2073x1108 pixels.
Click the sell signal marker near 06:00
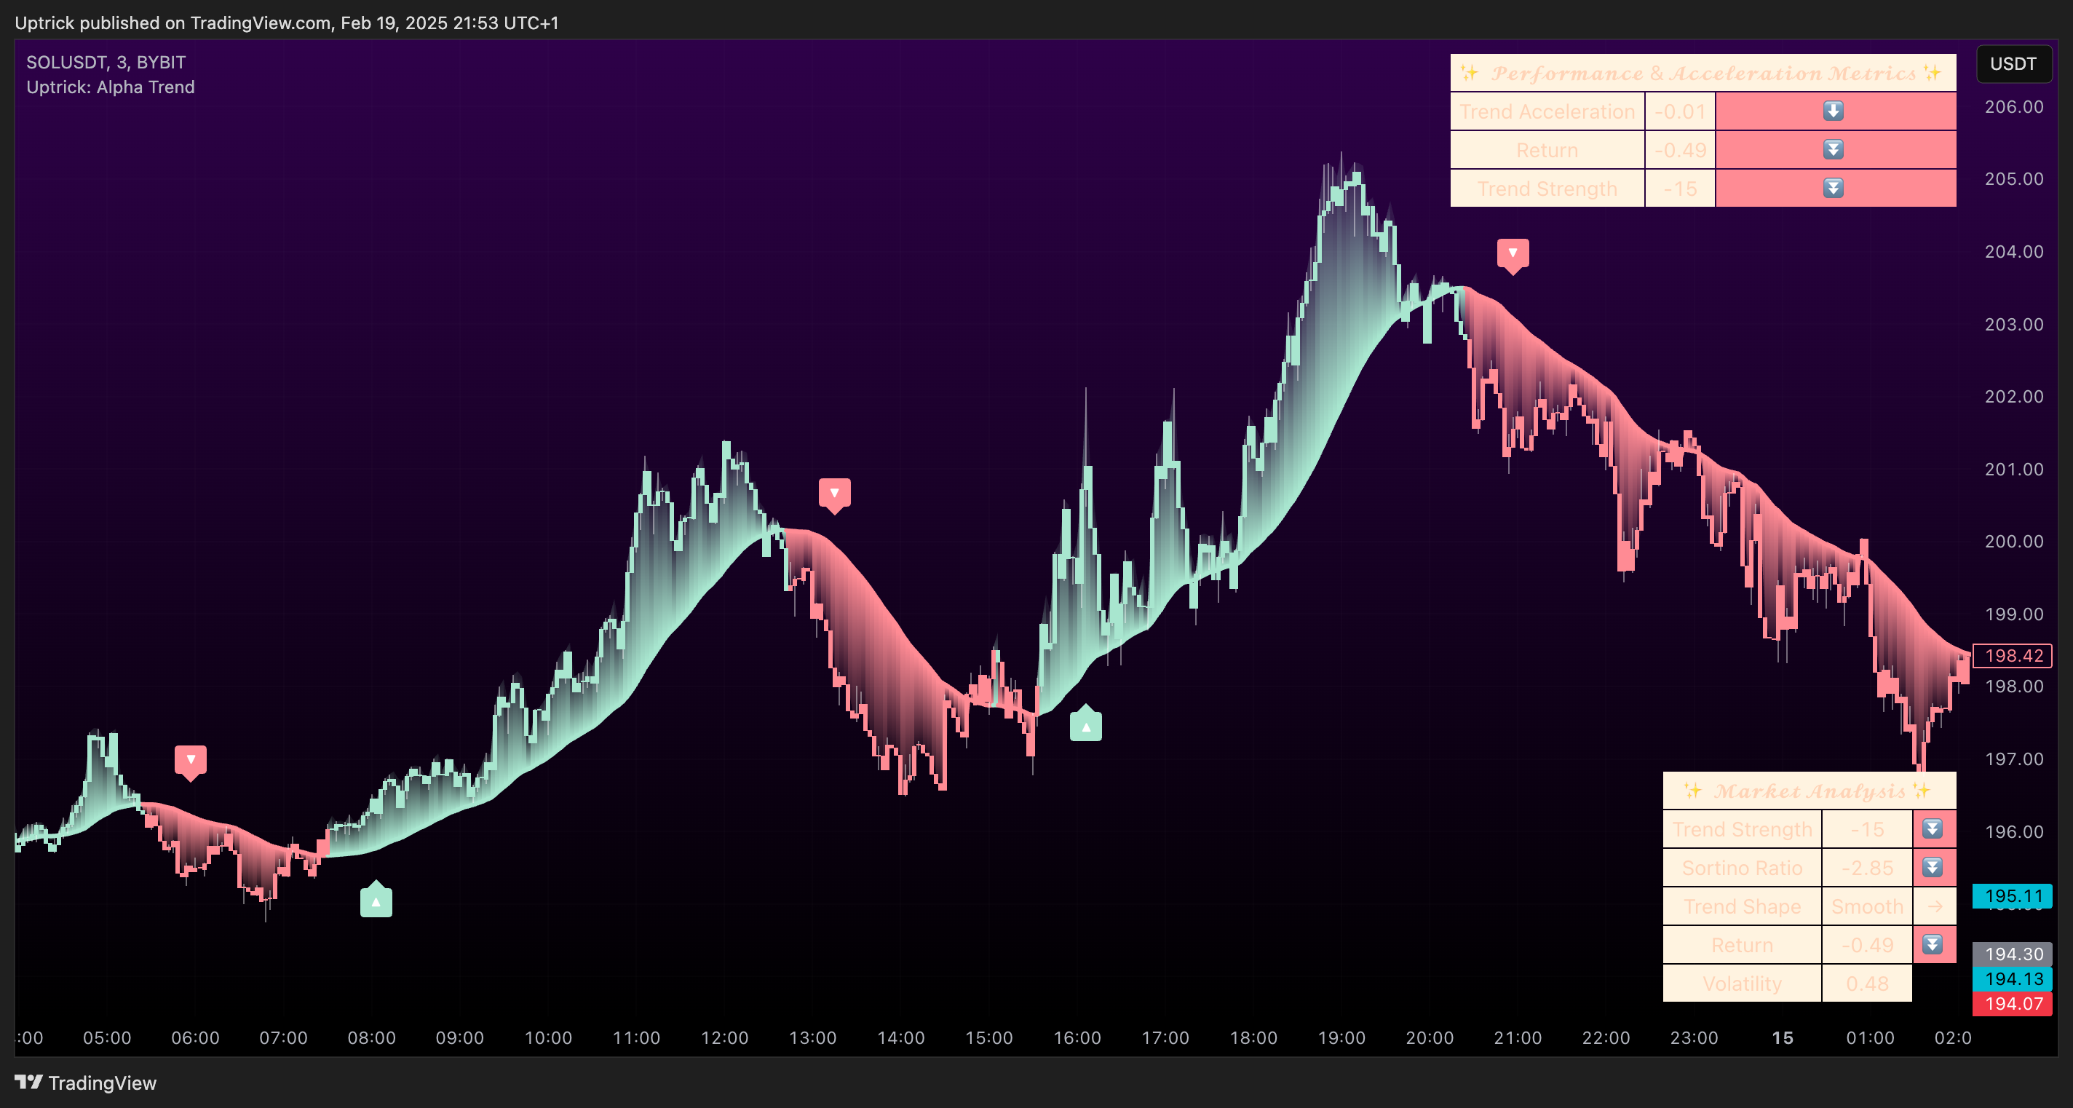point(191,761)
